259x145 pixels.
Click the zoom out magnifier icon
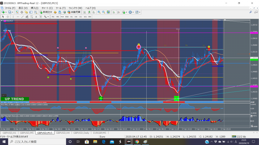104,12
